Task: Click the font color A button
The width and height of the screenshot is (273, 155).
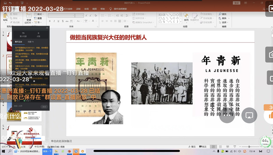Action: point(93,21)
